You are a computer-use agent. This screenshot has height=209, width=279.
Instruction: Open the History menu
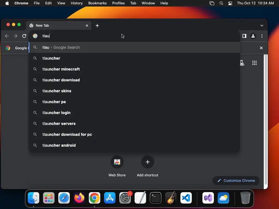(x=77, y=3)
